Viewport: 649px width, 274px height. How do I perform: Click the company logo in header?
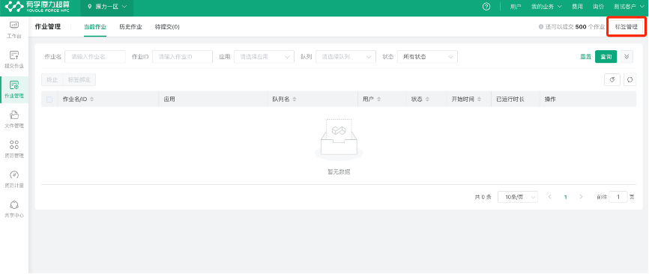37,7
